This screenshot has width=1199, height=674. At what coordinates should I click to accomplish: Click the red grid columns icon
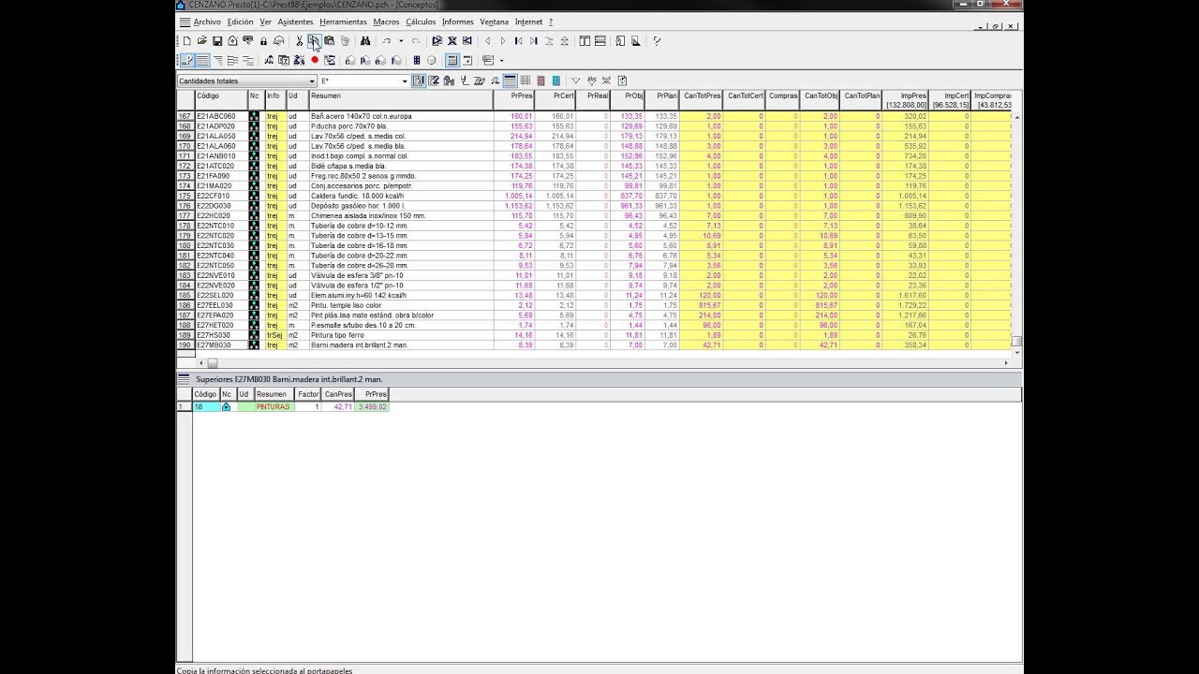tap(540, 81)
